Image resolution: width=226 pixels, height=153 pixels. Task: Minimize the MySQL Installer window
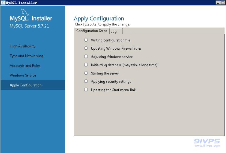218,3
